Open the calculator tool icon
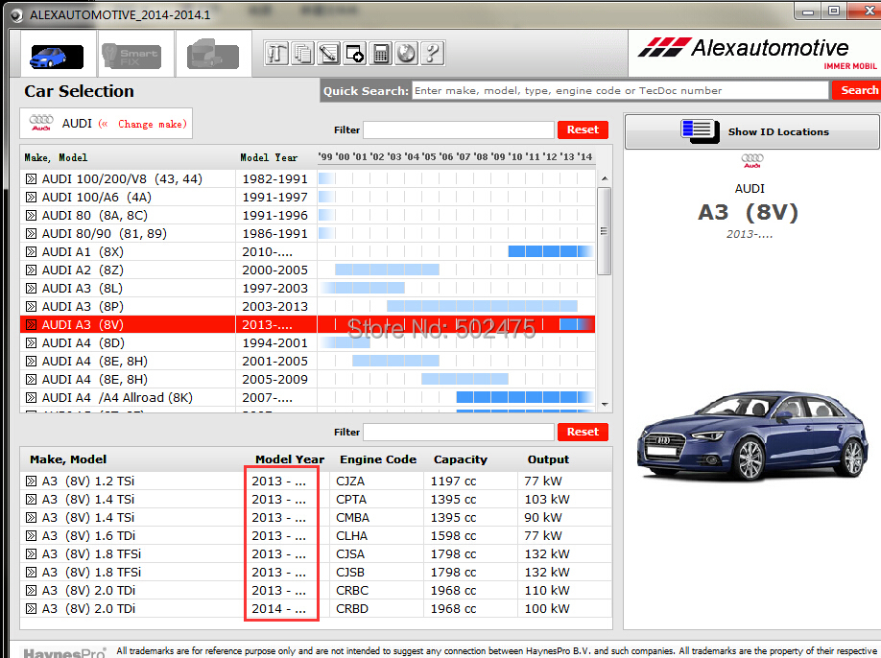 (381, 54)
